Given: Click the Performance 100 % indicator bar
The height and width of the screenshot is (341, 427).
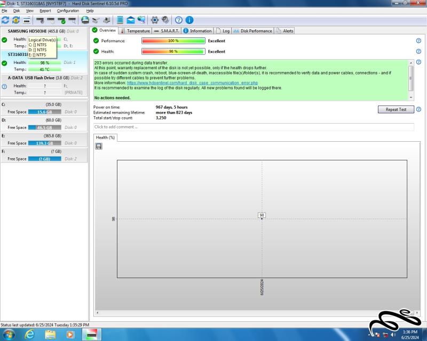Looking at the screenshot, I should coord(173,41).
